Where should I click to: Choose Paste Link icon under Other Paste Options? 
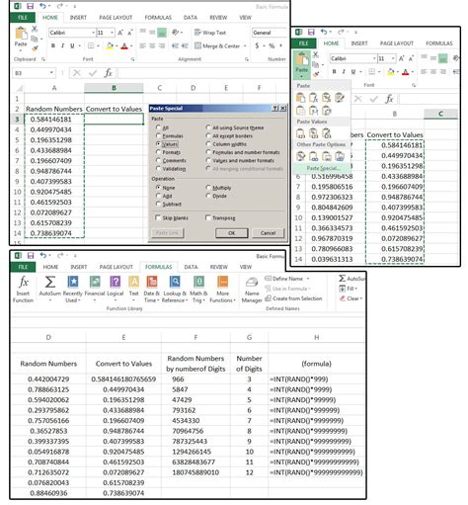313,156
